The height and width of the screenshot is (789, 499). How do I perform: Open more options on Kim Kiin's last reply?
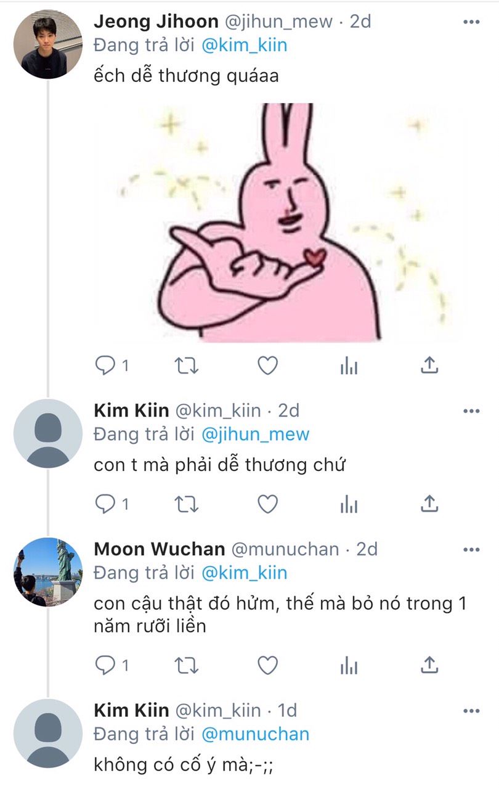(471, 711)
